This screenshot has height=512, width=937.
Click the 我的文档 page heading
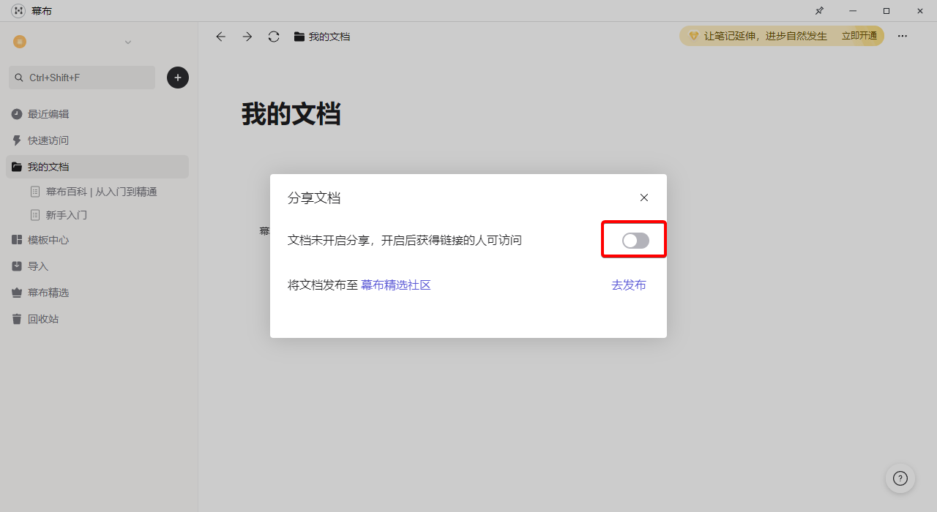(291, 114)
